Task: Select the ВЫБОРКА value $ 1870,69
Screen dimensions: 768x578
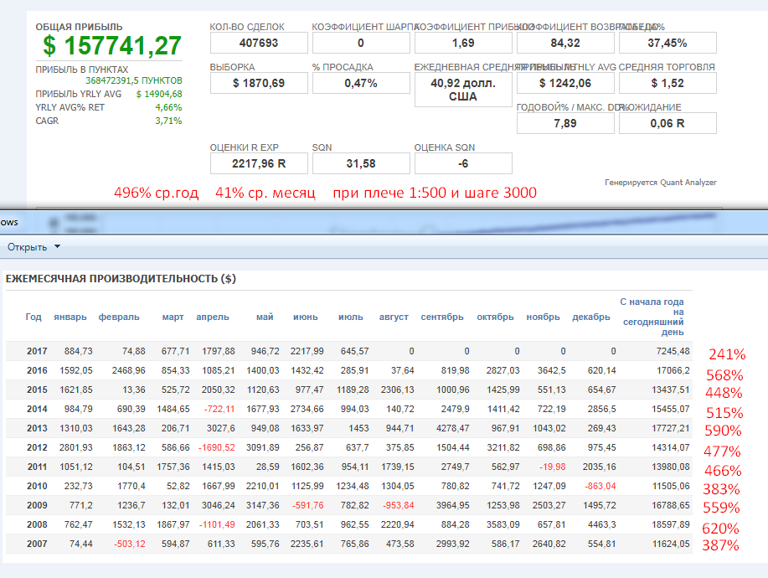Action: tap(259, 83)
